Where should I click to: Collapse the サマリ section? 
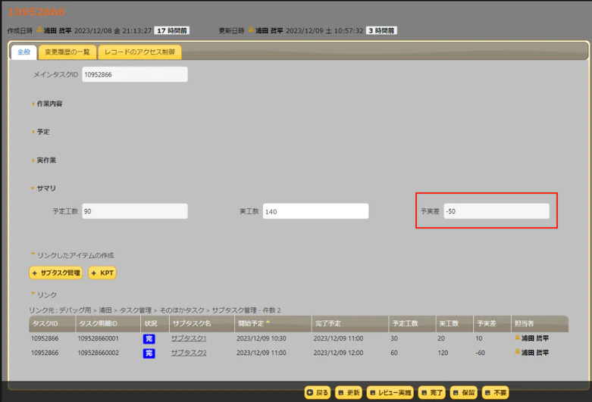[43, 189]
